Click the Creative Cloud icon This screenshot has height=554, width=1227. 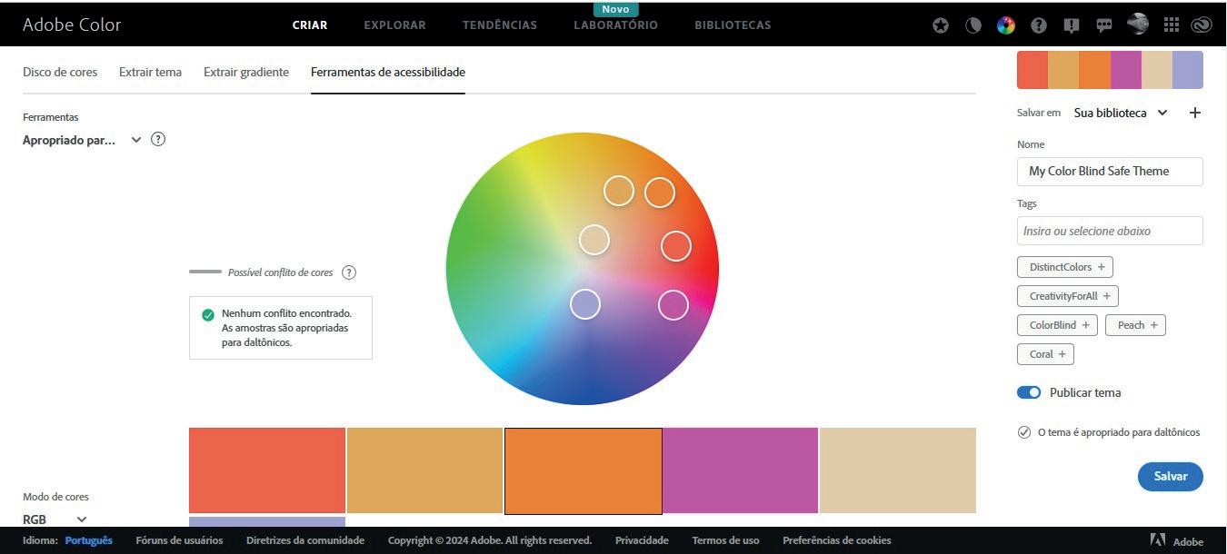(1202, 25)
